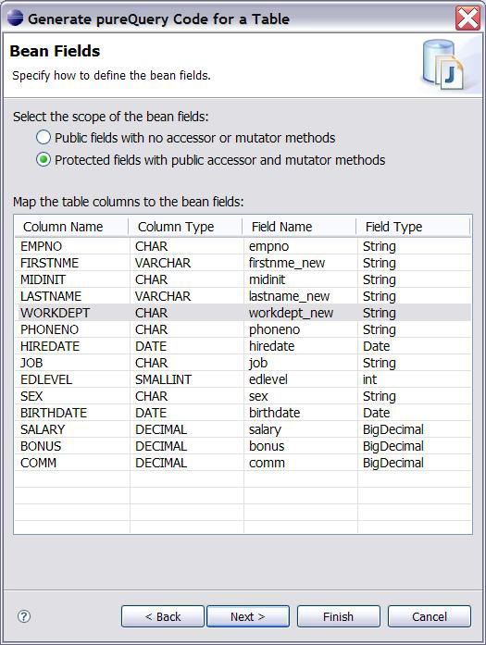The width and height of the screenshot is (486, 645).
Task: Click the Field Type column header
Action: coord(413,227)
